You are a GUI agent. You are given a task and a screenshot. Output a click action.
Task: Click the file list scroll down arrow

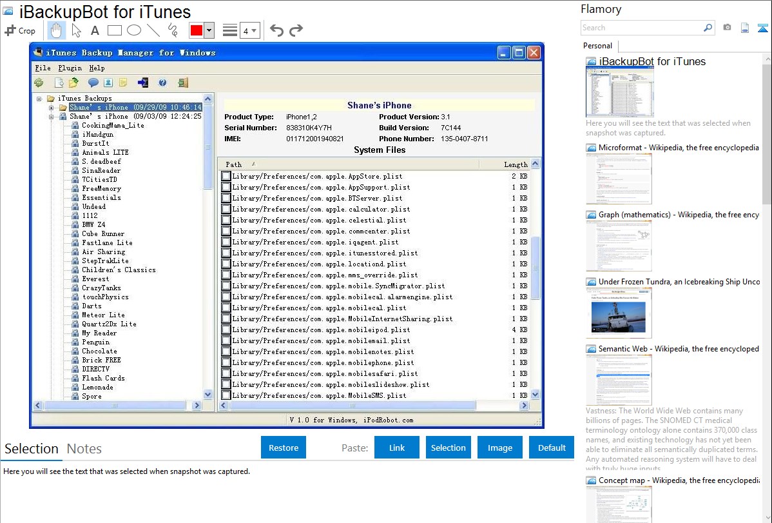[x=536, y=394]
